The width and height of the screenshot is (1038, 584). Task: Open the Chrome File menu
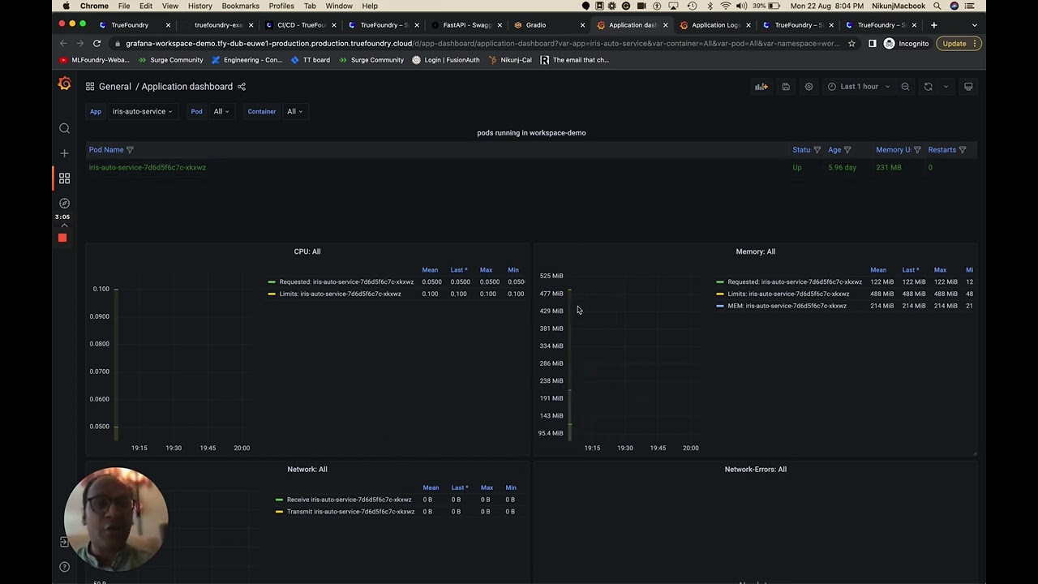(124, 6)
